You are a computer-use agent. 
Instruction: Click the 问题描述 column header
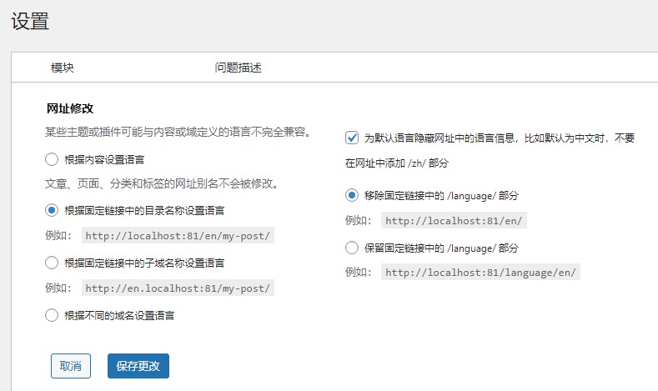pyautogui.click(x=238, y=68)
